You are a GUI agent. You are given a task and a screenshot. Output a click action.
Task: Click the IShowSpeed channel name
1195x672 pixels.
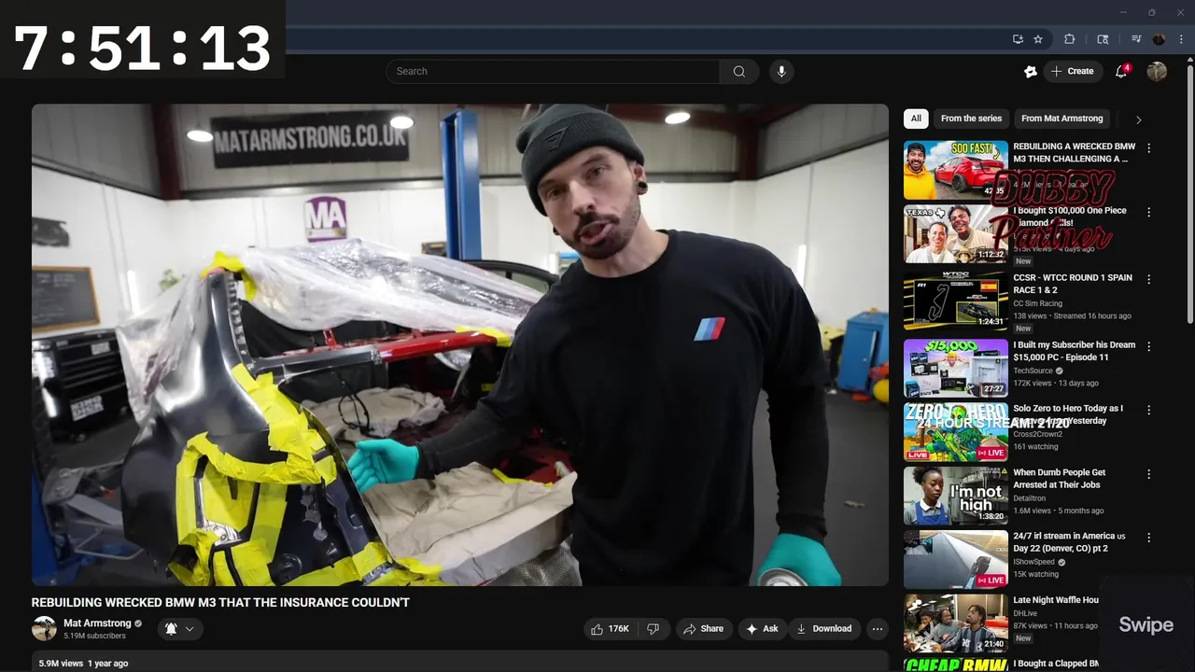click(1034, 562)
